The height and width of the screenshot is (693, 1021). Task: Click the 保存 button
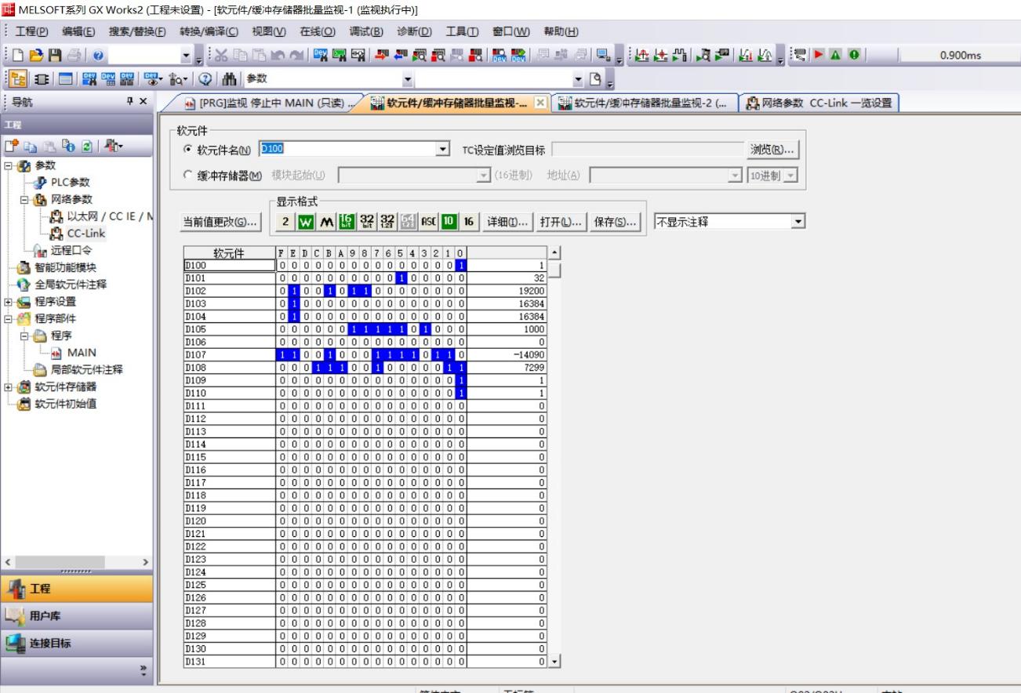616,222
